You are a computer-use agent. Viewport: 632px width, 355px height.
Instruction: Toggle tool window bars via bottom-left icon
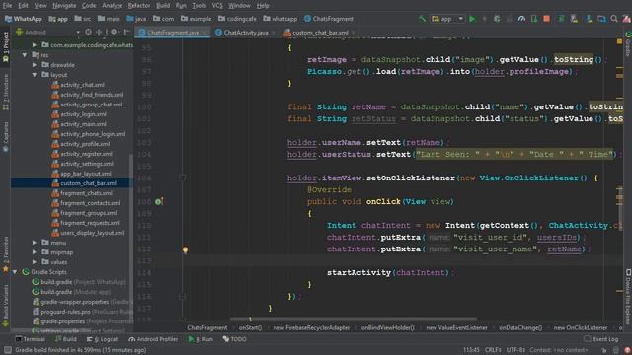(8, 350)
